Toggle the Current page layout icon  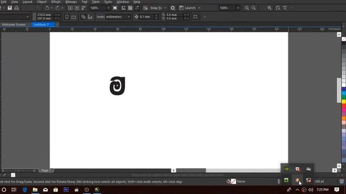click(x=90, y=17)
